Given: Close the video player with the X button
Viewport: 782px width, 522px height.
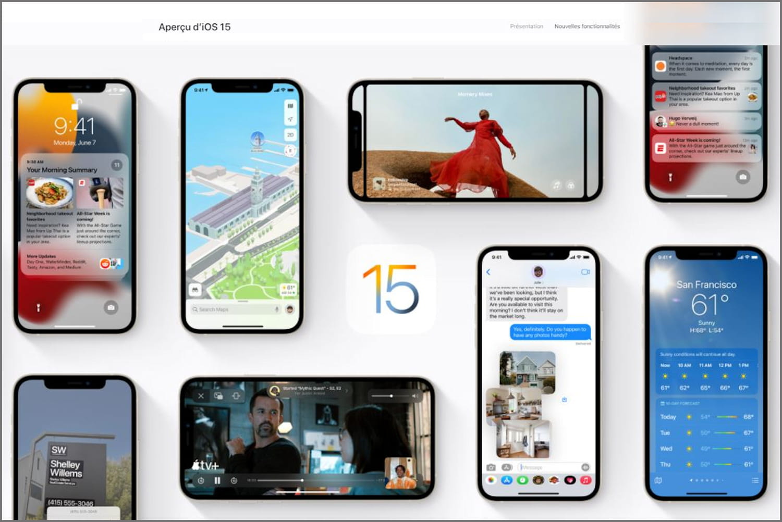Looking at the screenshot, I should coord(201,396).
